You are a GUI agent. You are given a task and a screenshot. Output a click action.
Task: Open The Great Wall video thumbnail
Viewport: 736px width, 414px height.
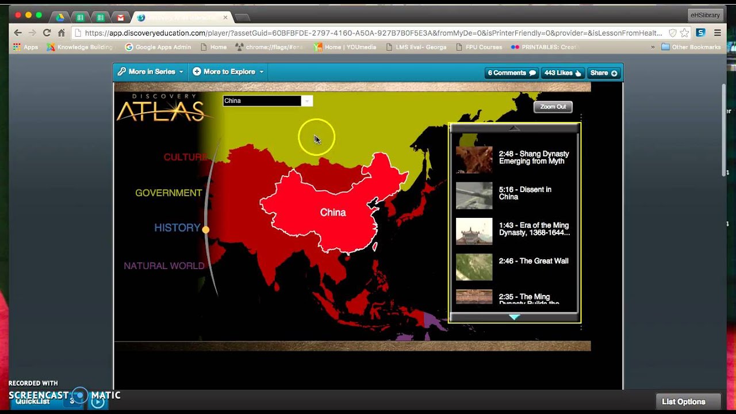(x=474, y=267)
